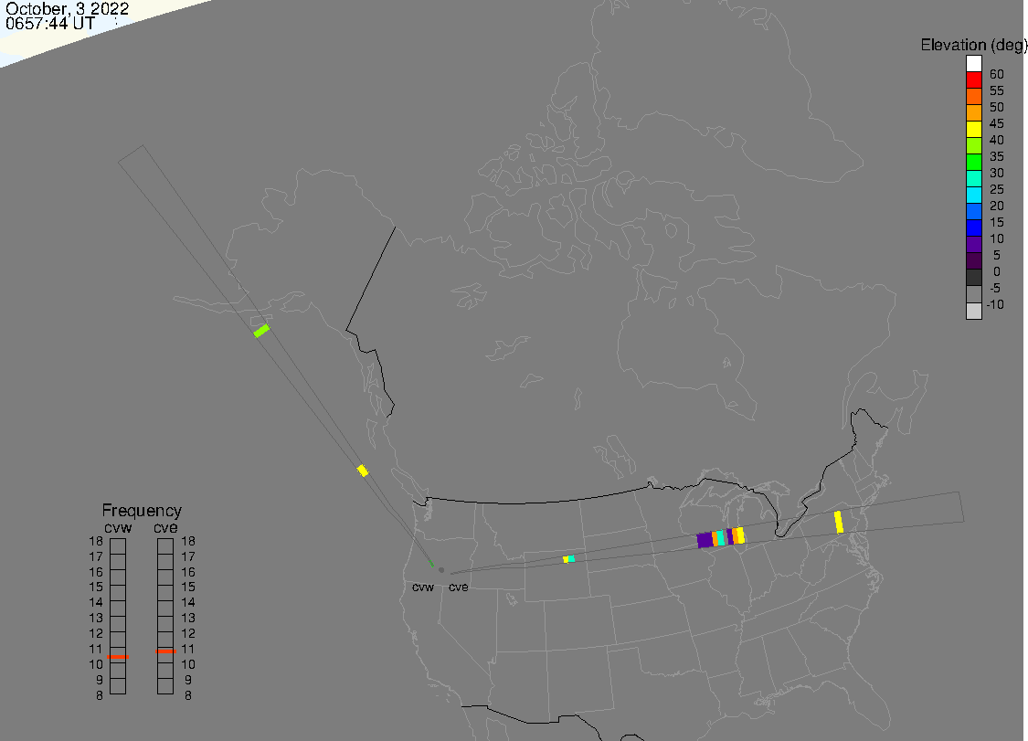
Task: Click the 11 label left of the cvw bar
Action: coord(96,649)
